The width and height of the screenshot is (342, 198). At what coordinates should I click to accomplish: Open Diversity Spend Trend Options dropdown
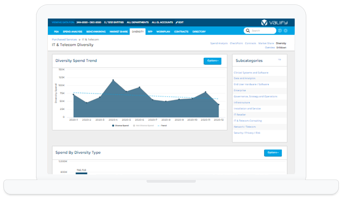click(212, 61)
